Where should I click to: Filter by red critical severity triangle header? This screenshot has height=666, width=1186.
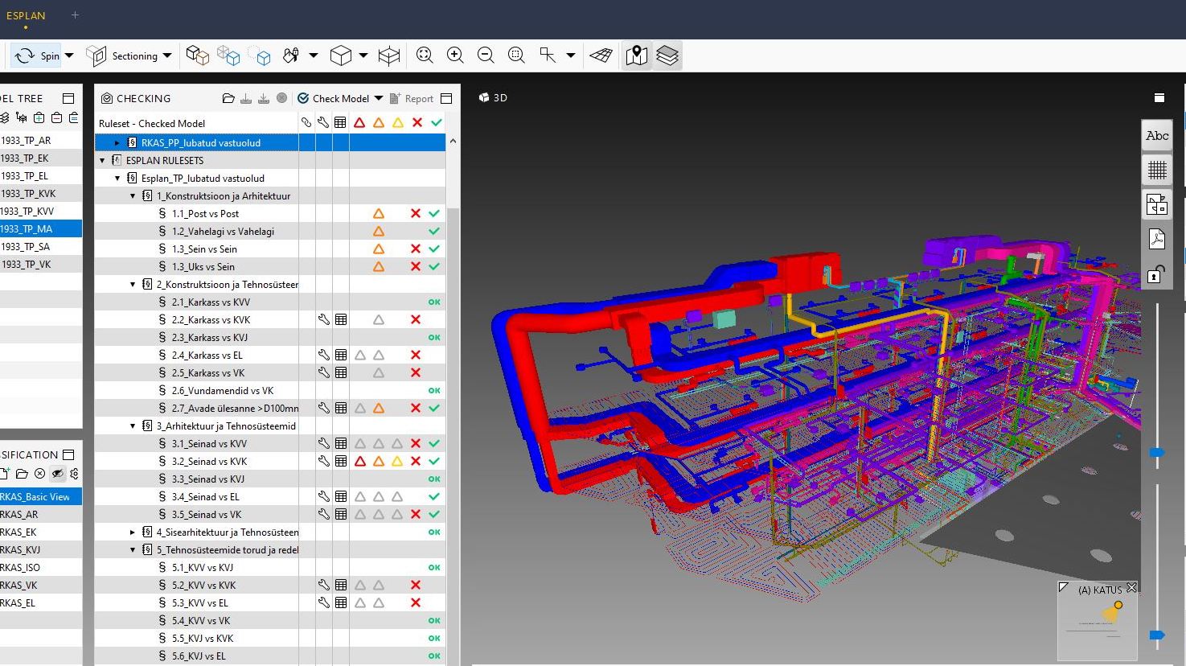pyautogui.click(x=359, y=123)
